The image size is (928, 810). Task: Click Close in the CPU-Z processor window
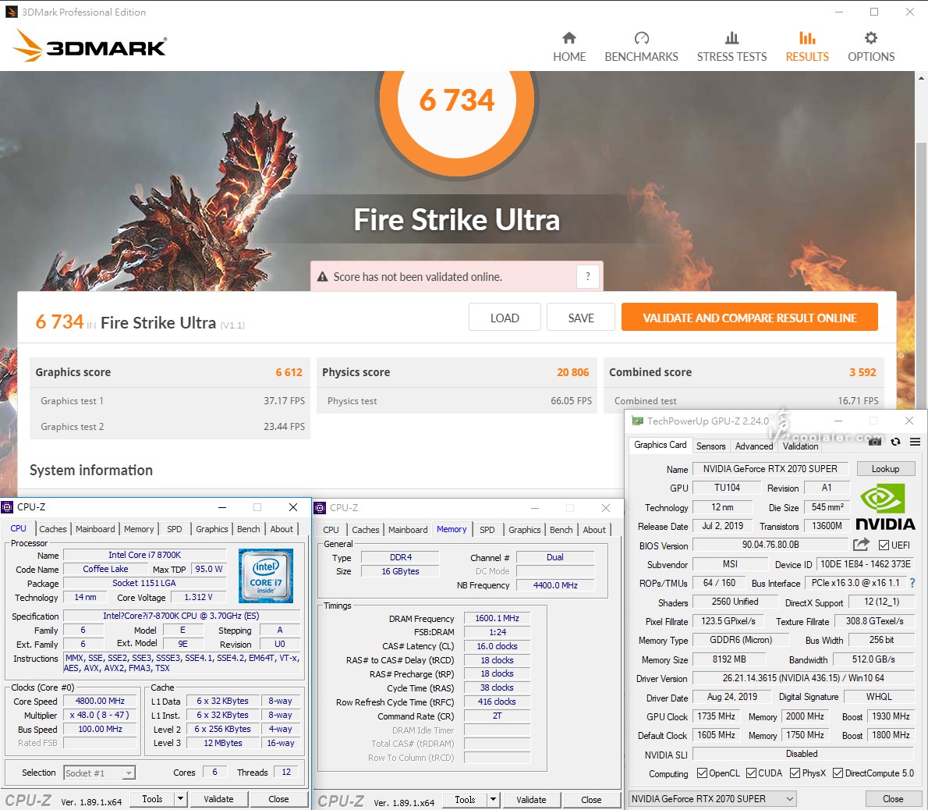click(278, 799)
